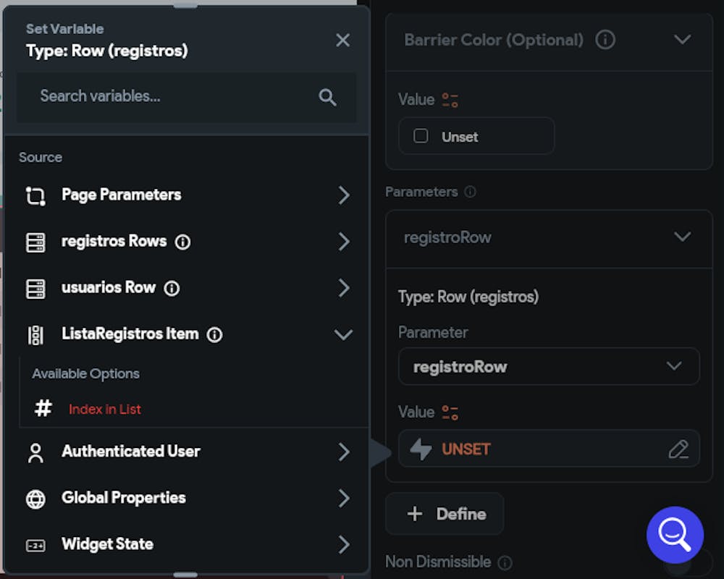The image size is (724, 579).
Task: Show info for usuarios Row
Action: click(172, 289)
